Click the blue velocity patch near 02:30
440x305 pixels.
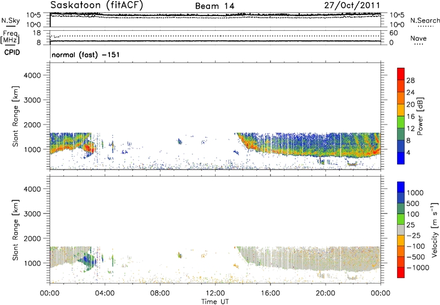pos(87,260)
